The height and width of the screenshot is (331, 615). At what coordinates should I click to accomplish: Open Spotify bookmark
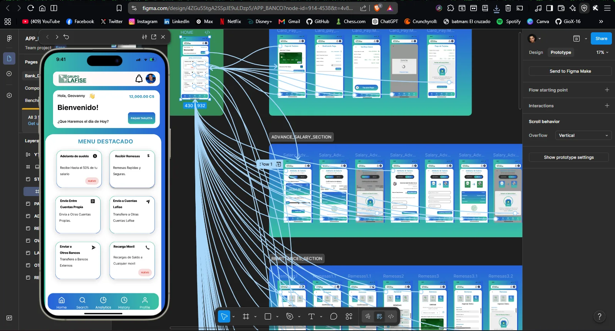click(509, 22)
